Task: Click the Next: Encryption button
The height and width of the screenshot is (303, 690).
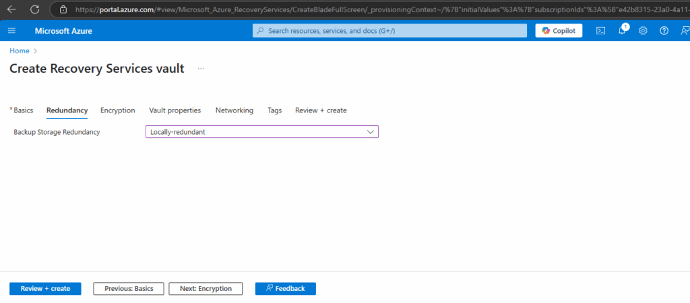Action: 205,288
